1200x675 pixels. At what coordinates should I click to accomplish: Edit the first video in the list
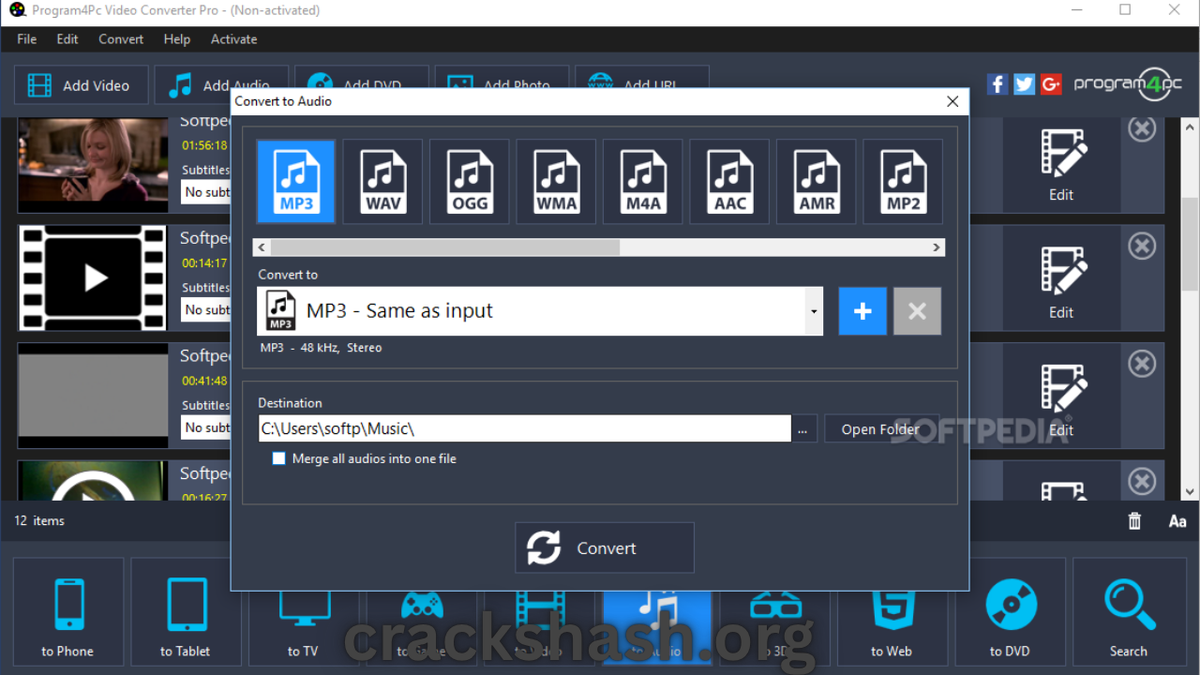1061,166
